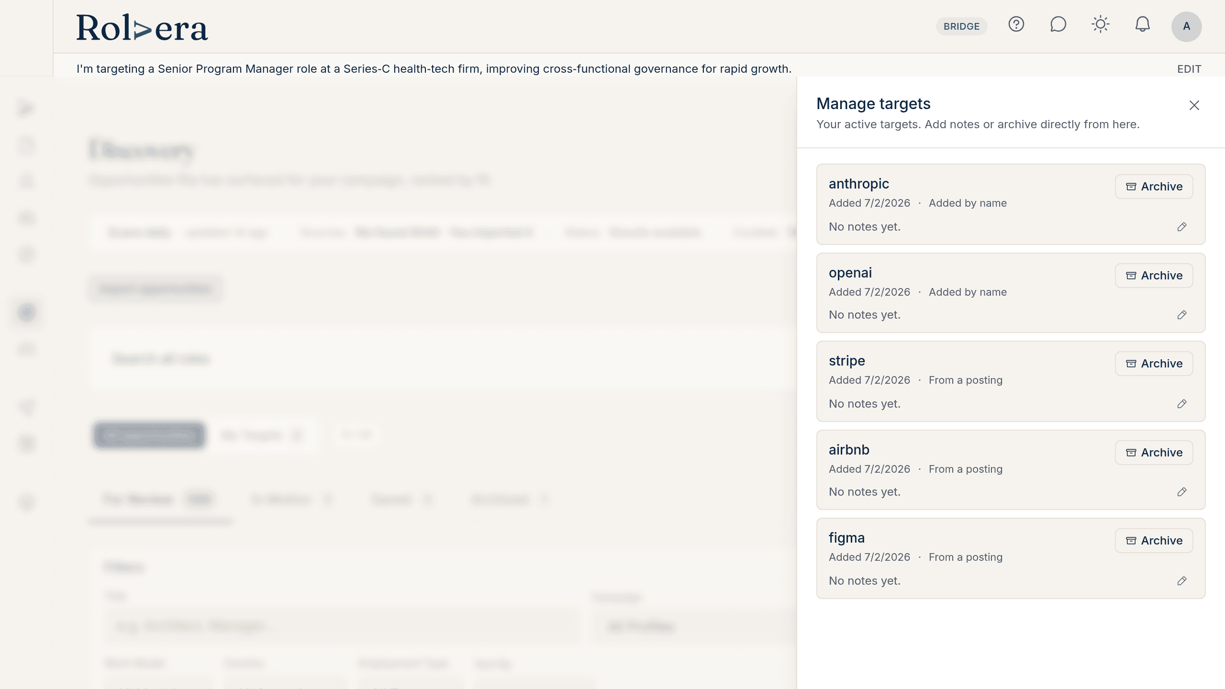Select the anthropic target name

[858, 184]
